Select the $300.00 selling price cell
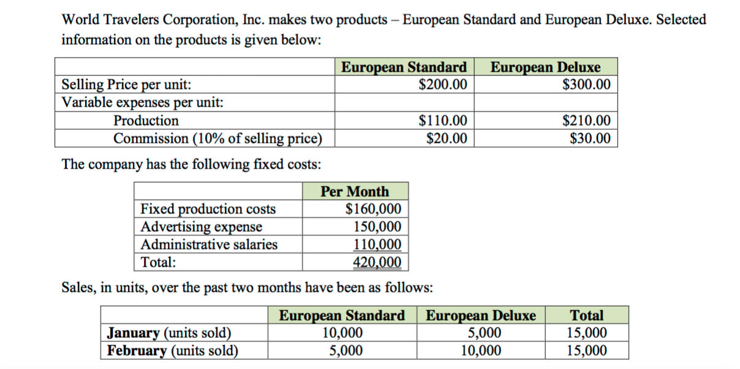Screen dimensions: 740x369 [586, 84]
